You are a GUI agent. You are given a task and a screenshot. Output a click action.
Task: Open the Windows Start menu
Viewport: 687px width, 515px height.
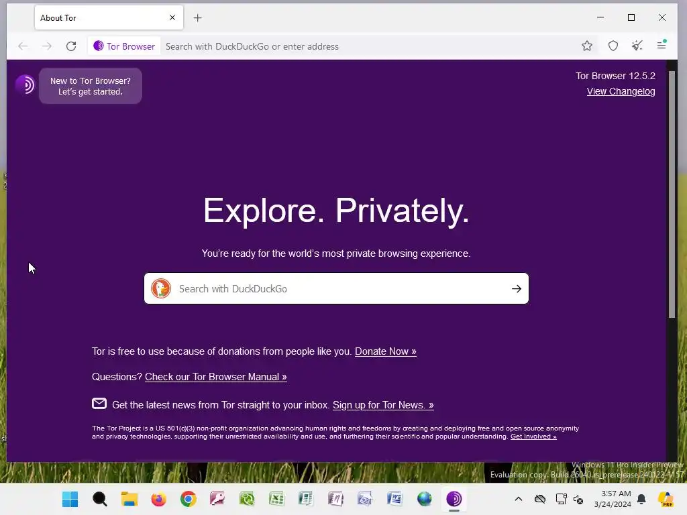click(x=70, y=499)
